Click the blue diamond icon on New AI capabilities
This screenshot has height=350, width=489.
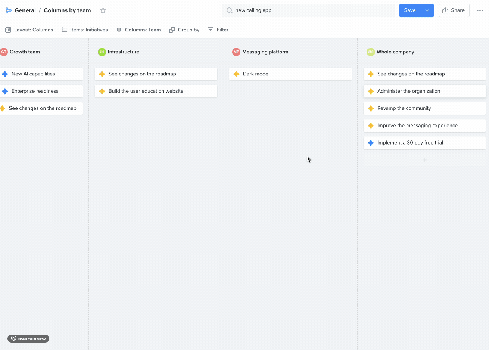tap(5, 74)
